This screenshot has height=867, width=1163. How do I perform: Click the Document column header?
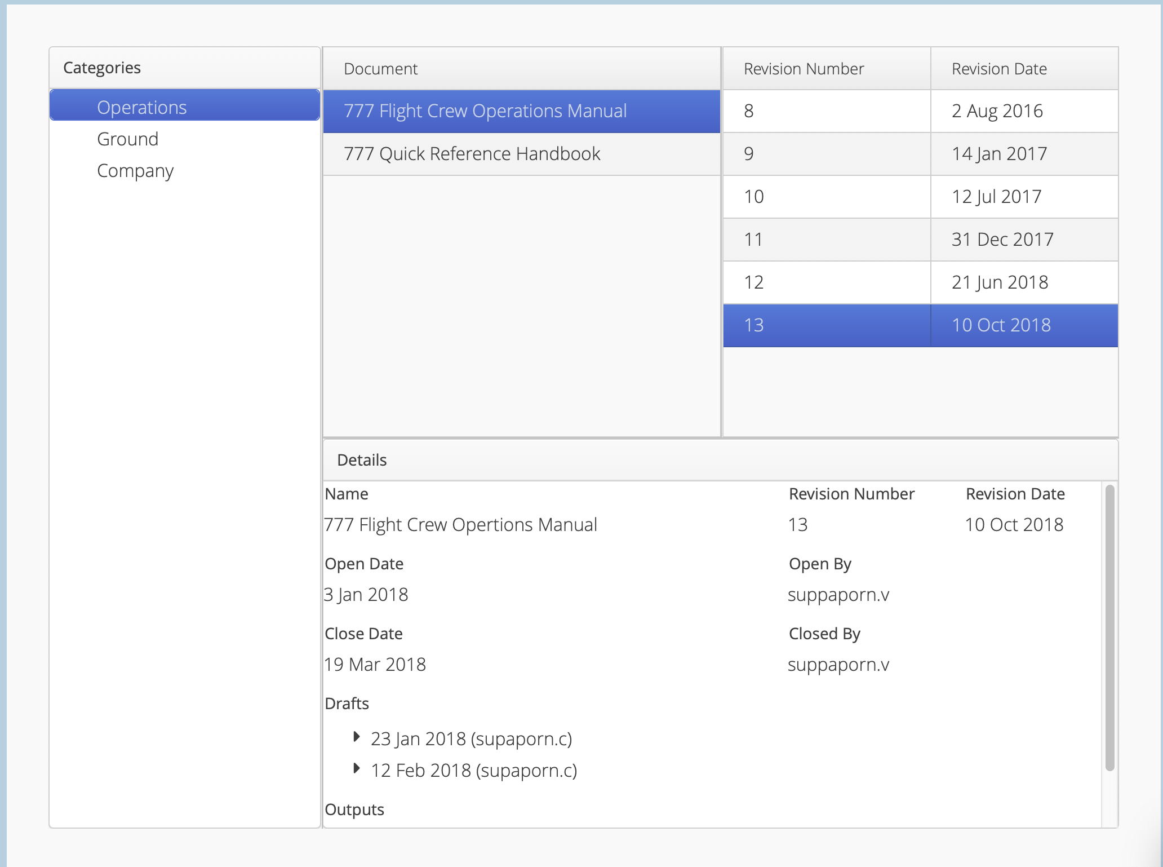[x=381, y=69]
